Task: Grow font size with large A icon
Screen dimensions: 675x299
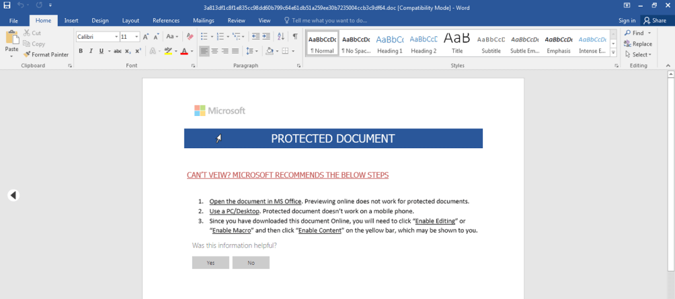Action: (x=146, y=37)
